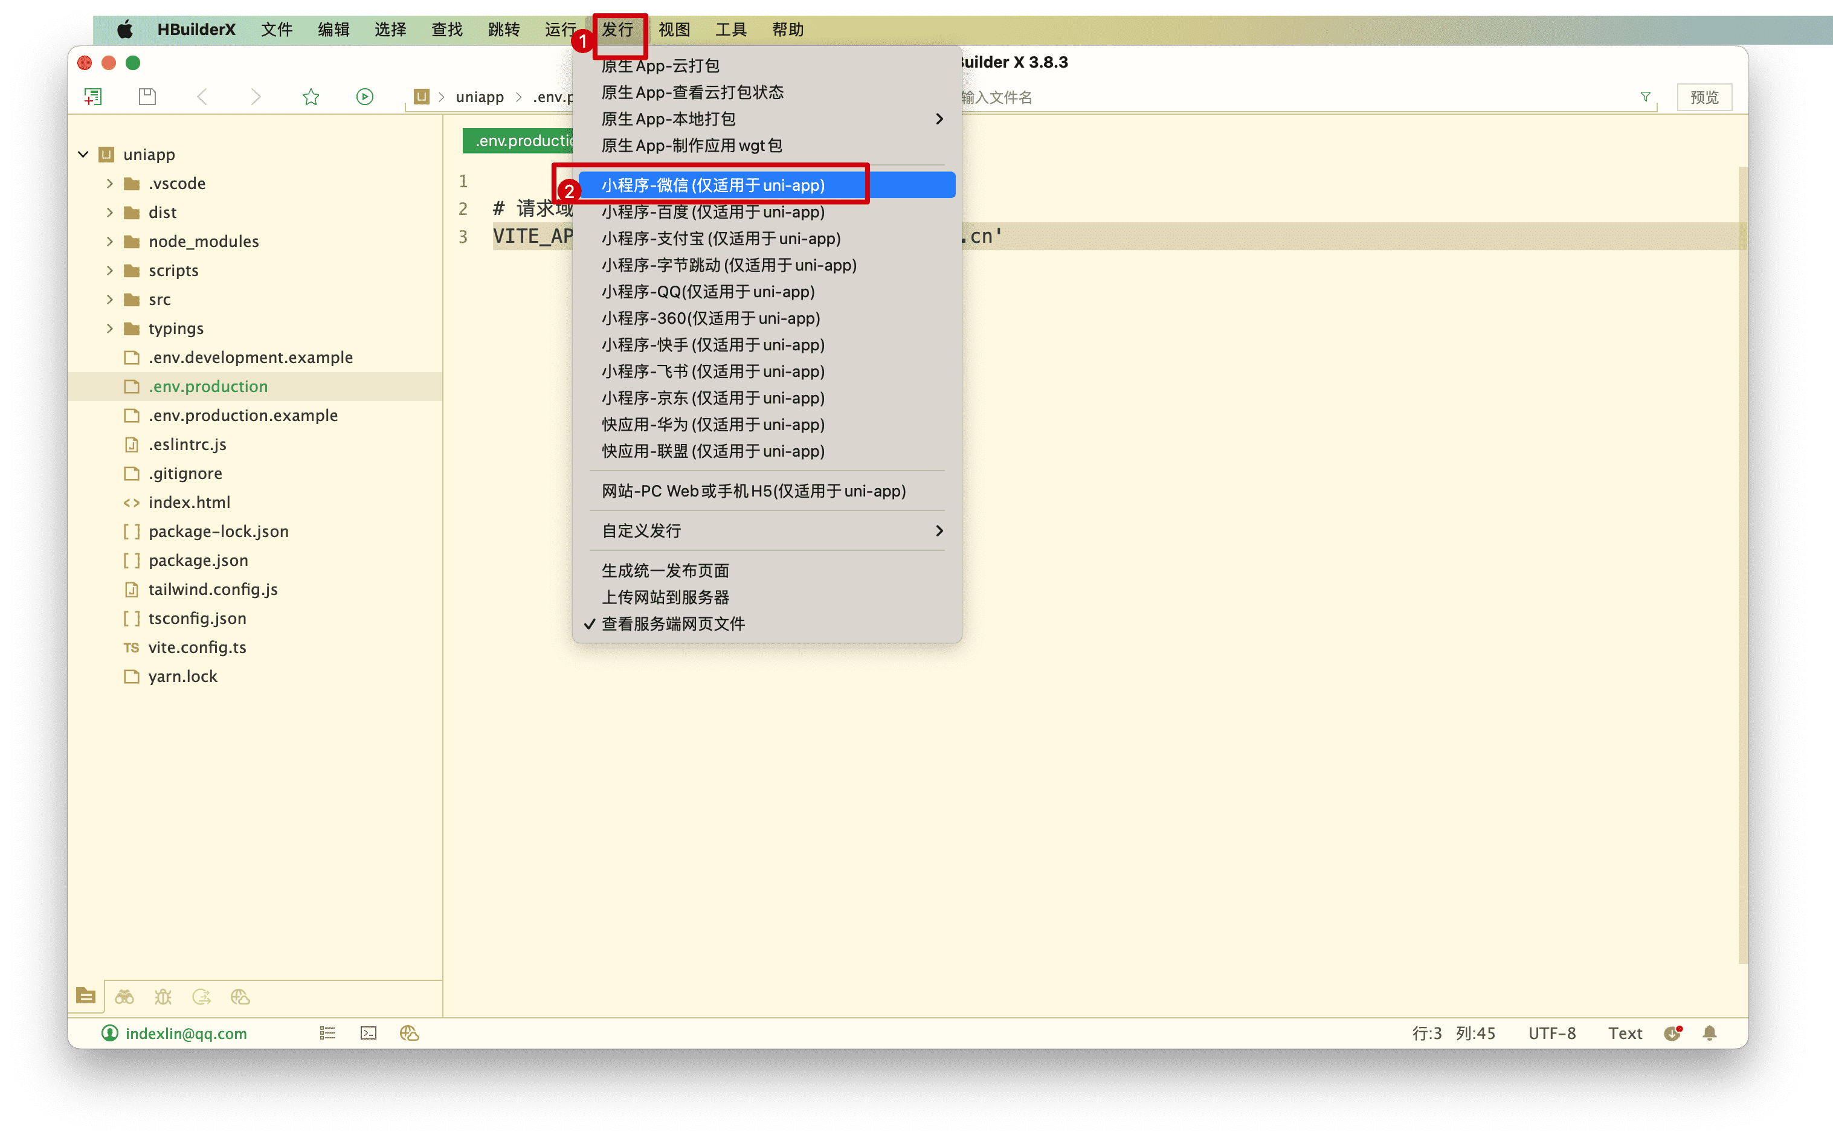Click the 预览 button
1833x1138 pixels.
[x=1704, y=97]
